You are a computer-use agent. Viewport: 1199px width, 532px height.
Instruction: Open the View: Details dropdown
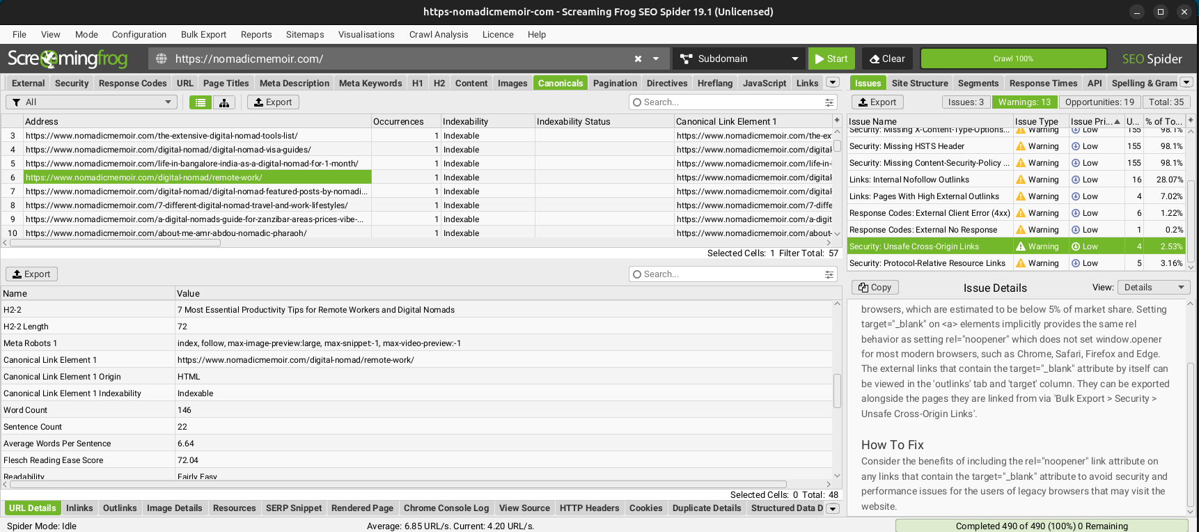pos(1154,288)
